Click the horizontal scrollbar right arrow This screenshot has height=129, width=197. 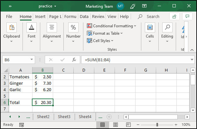(187, 117)
